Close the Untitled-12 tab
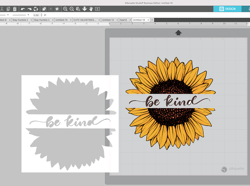Viewport: 250px width, 186px height. pyautogui.click(x=117, y=20)
